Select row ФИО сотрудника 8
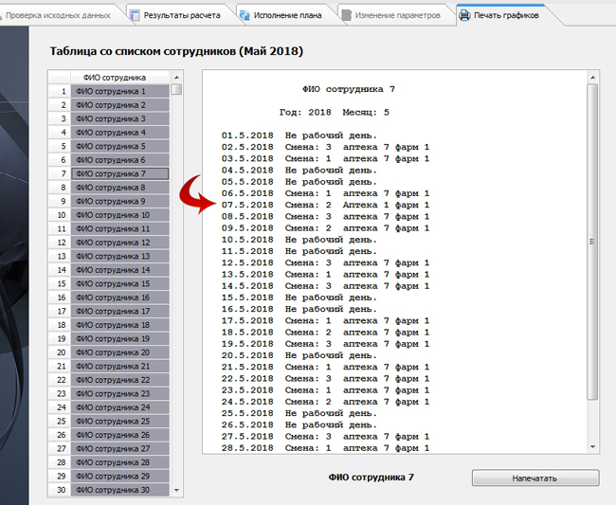This screenshot has width=616, height=505. coord(119,188)
